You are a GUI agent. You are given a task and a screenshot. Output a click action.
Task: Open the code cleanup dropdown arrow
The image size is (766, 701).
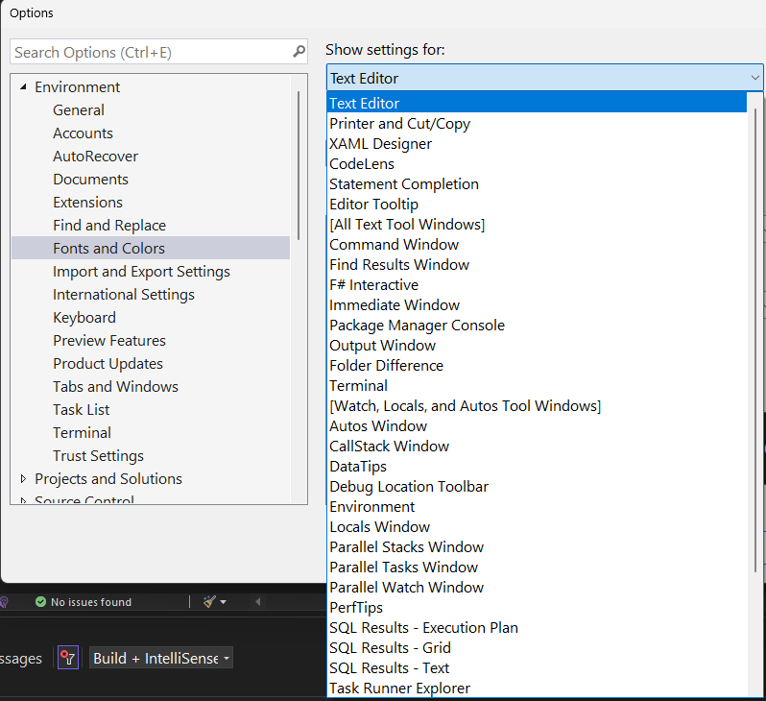coord(224,602)
